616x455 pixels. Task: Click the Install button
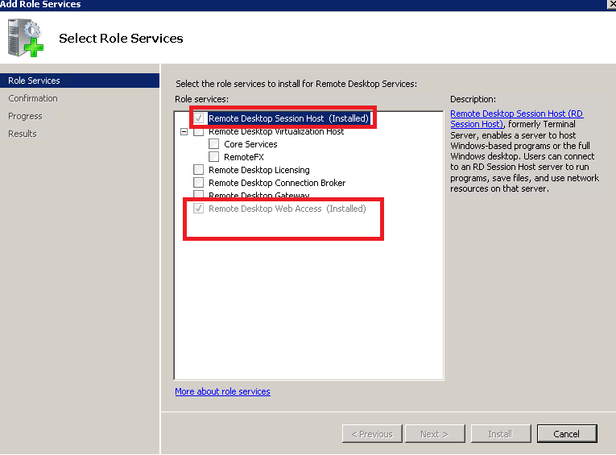(501, 434)
